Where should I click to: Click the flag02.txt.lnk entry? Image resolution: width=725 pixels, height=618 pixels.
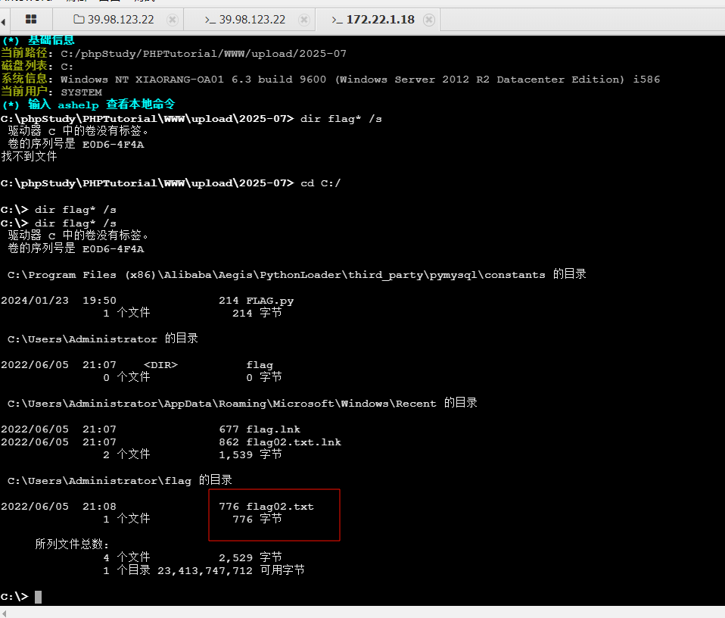[x=294, y=442]
